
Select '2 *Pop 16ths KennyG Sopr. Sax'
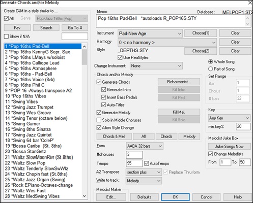point(43,52)
